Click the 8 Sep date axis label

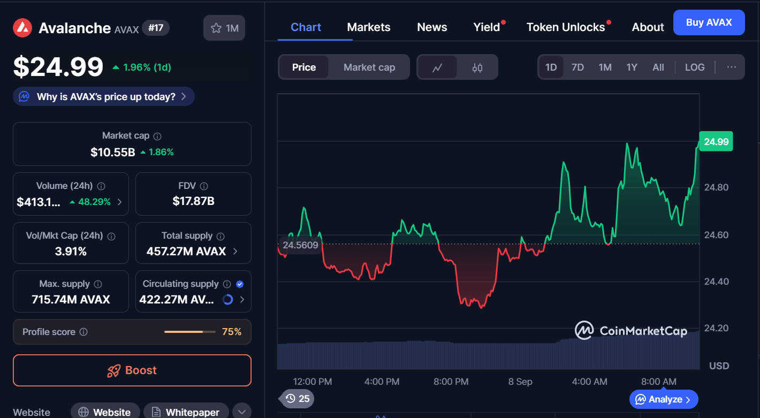[x=520, y=382]
